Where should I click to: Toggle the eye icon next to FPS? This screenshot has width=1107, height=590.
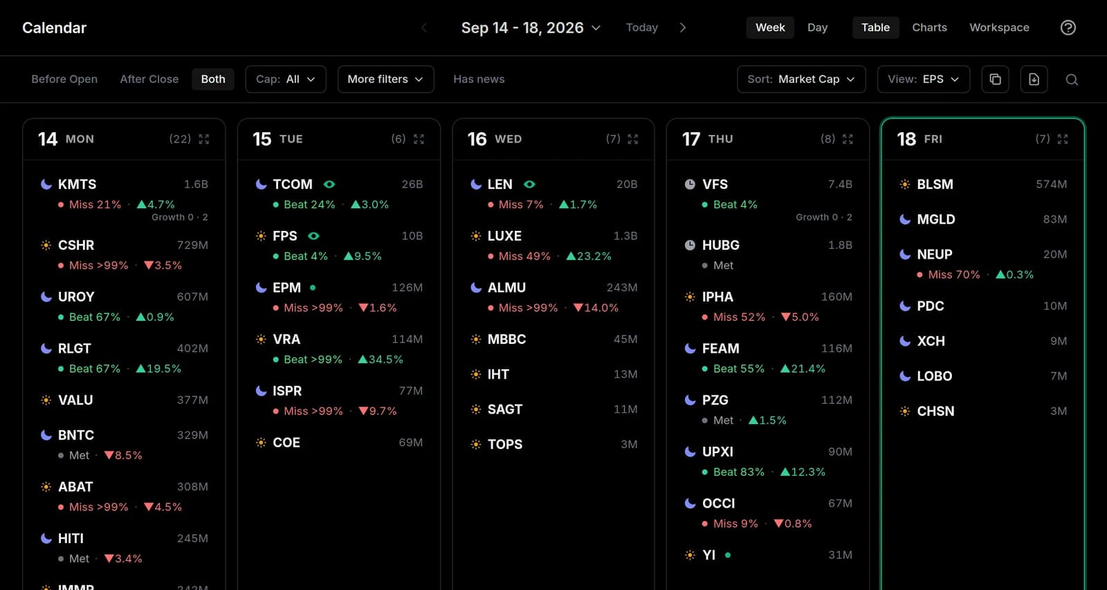tap(313, 236)
